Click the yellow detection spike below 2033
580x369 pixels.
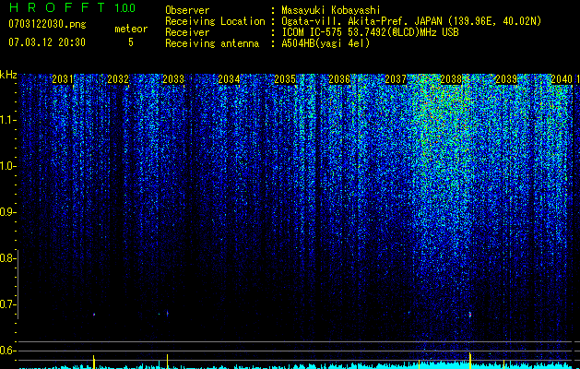pos(167,362)
